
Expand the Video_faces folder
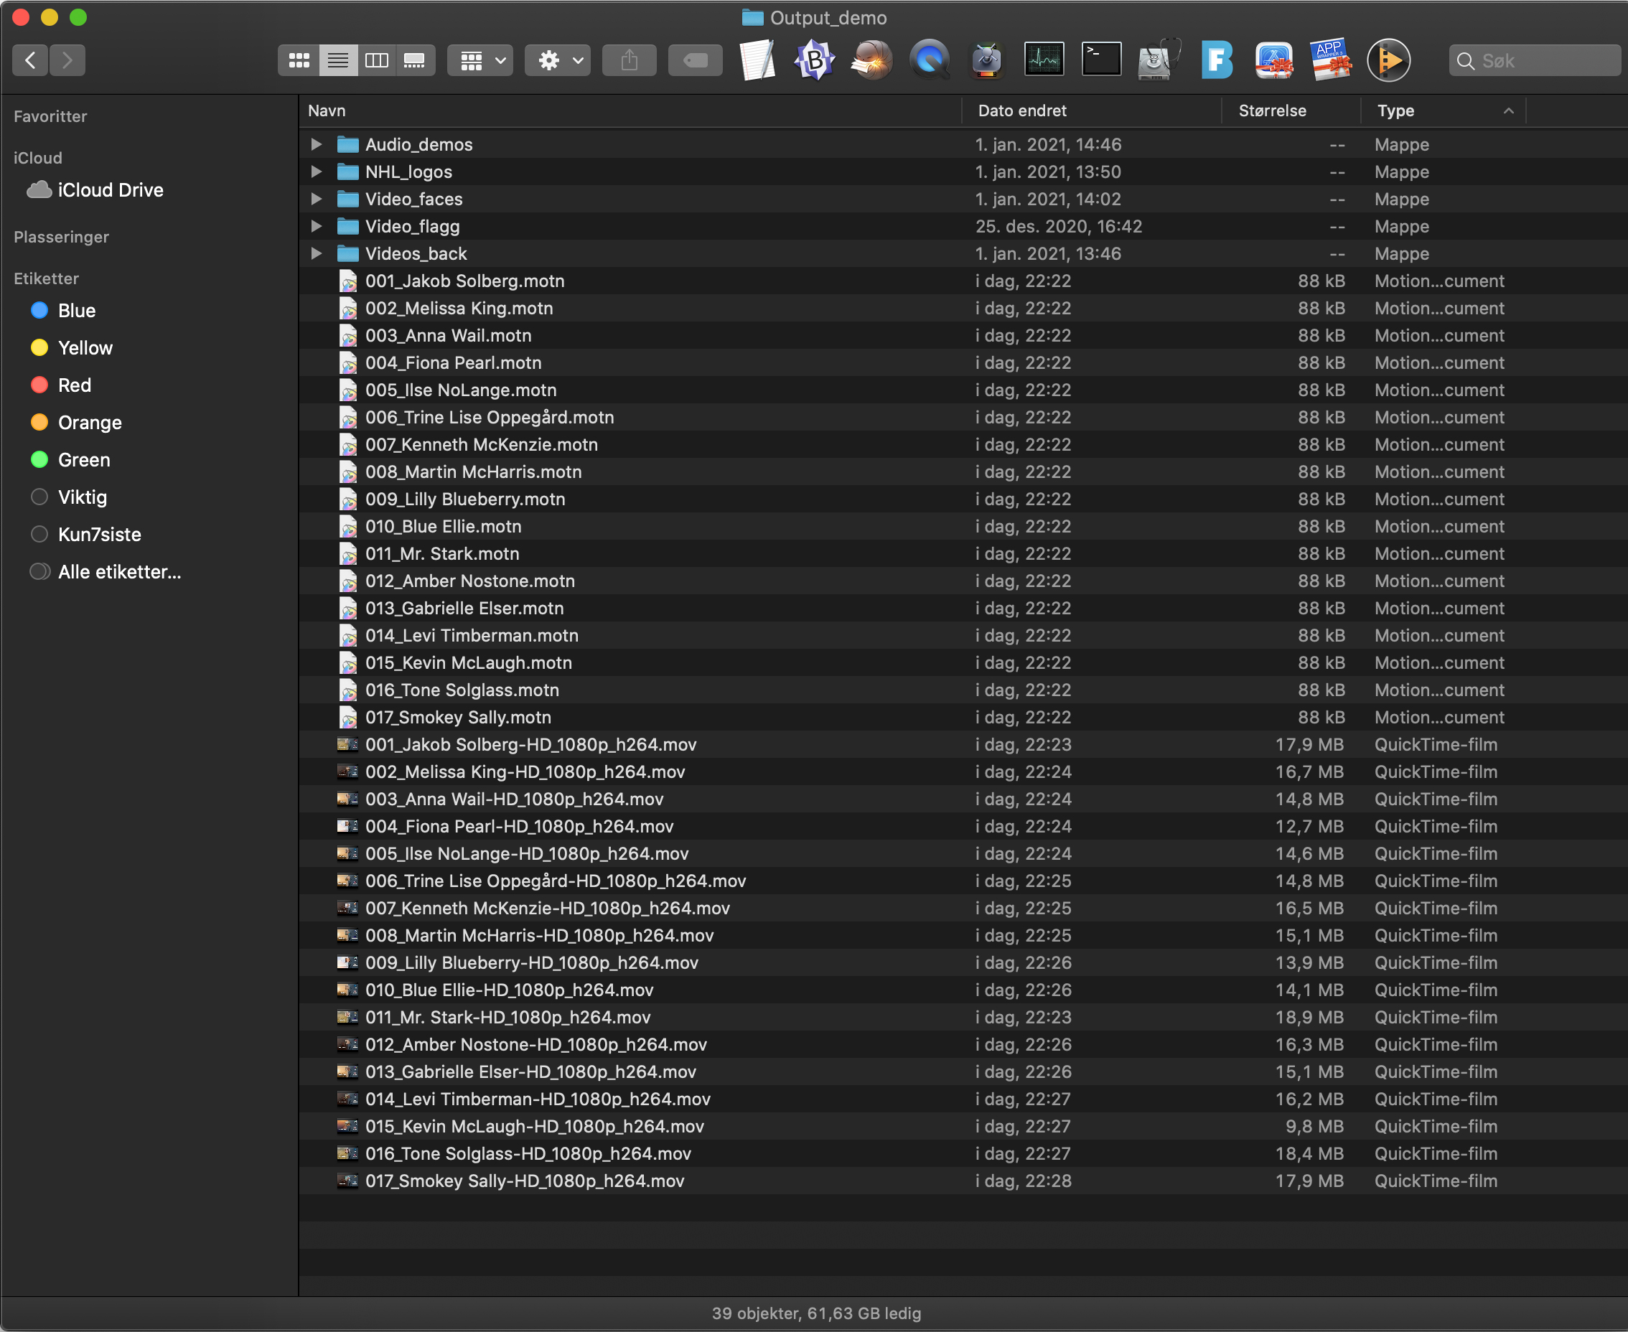click(x=315, y=199)
